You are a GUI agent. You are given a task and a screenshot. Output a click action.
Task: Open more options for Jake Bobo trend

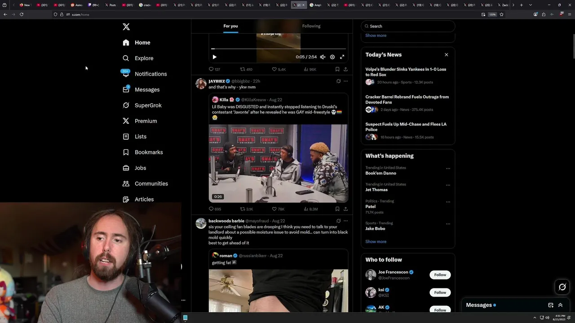tap(448, 224)
